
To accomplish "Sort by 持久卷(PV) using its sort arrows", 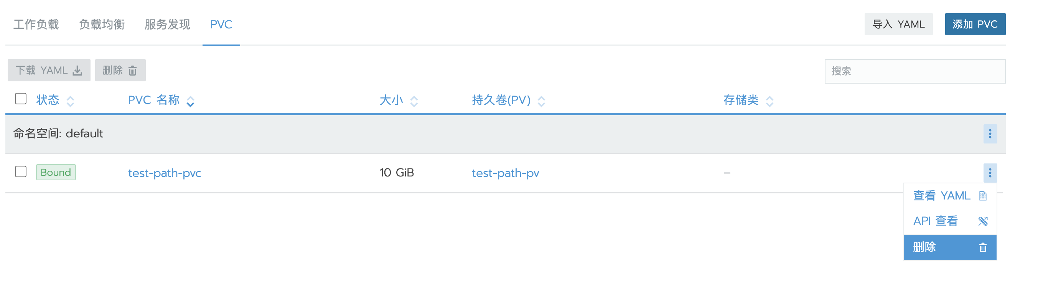I will point(541,101).
